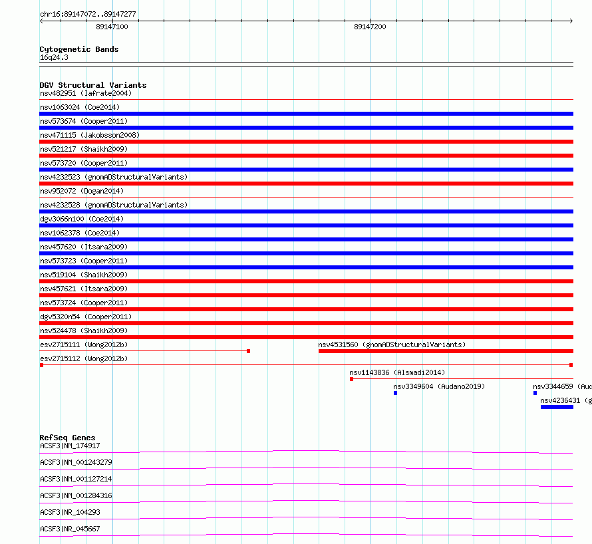Select the nsv1063024 (Coe2014) blue bar

tap(306, 114)
